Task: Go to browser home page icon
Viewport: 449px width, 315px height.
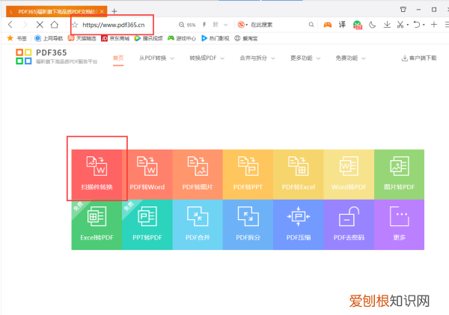Action: (x=55, y=25)
